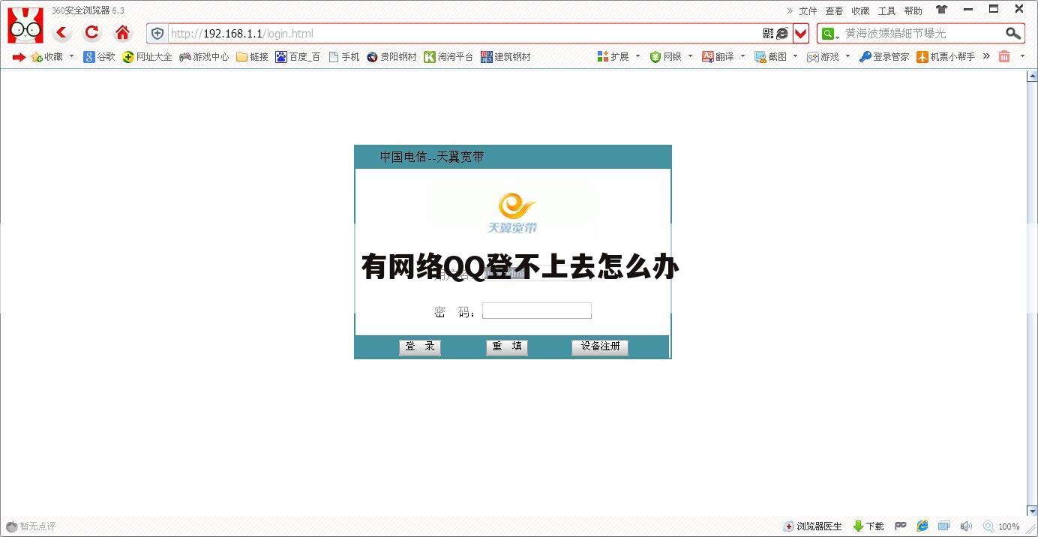Toggle page sound via speaker icon
The image size is (1038, 537).
(x=966, y=526)
